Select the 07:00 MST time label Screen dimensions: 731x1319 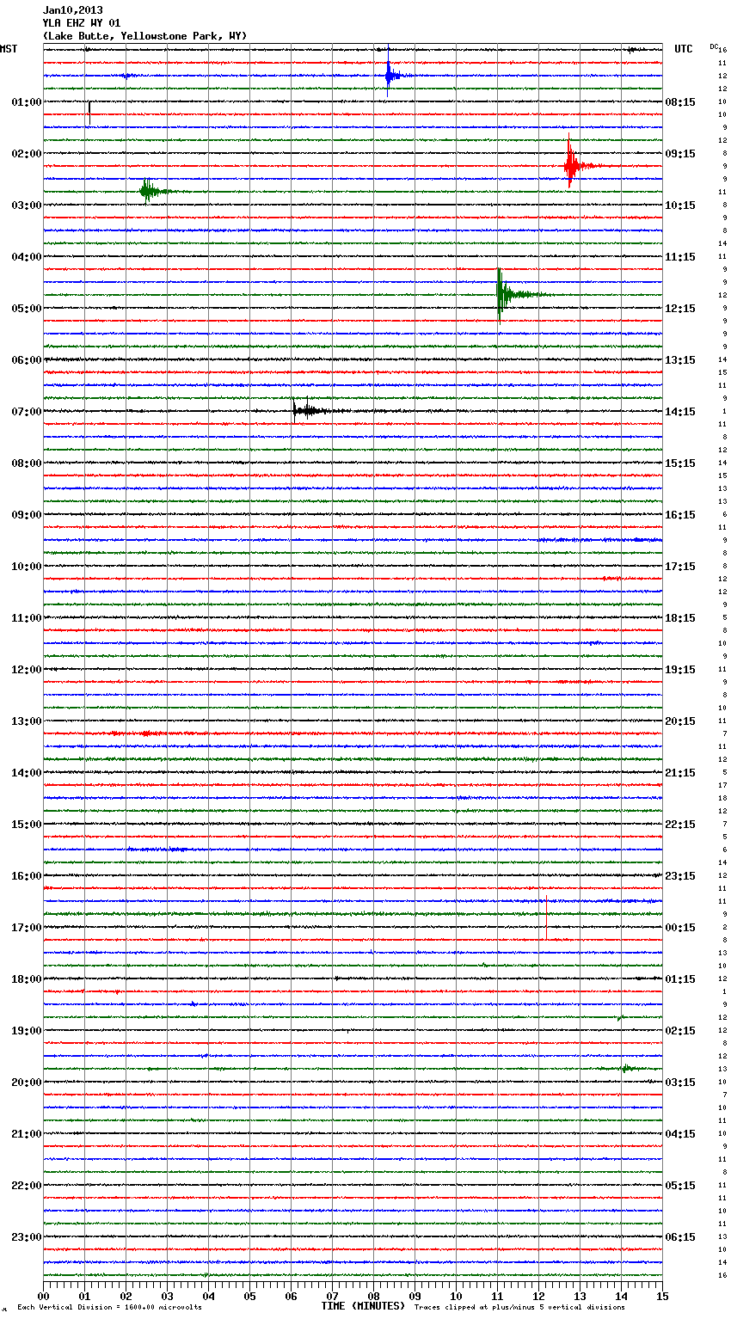pos(27,412)
